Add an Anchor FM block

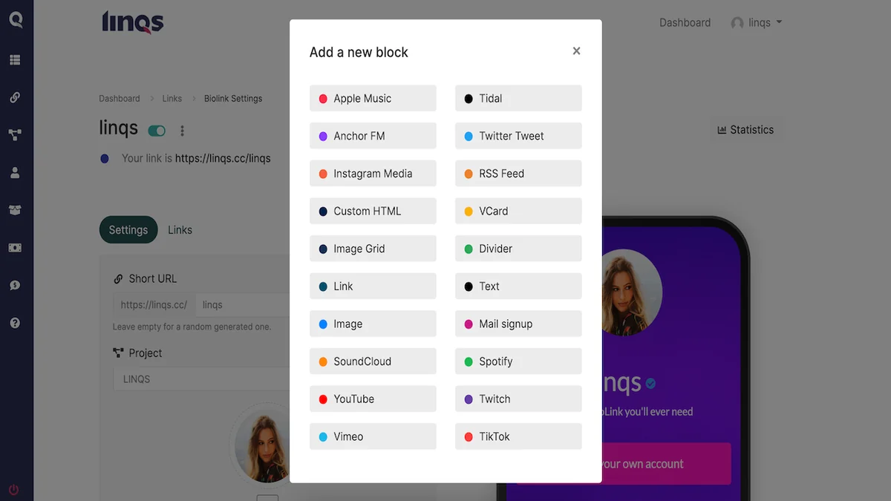[x=373, y=136]
